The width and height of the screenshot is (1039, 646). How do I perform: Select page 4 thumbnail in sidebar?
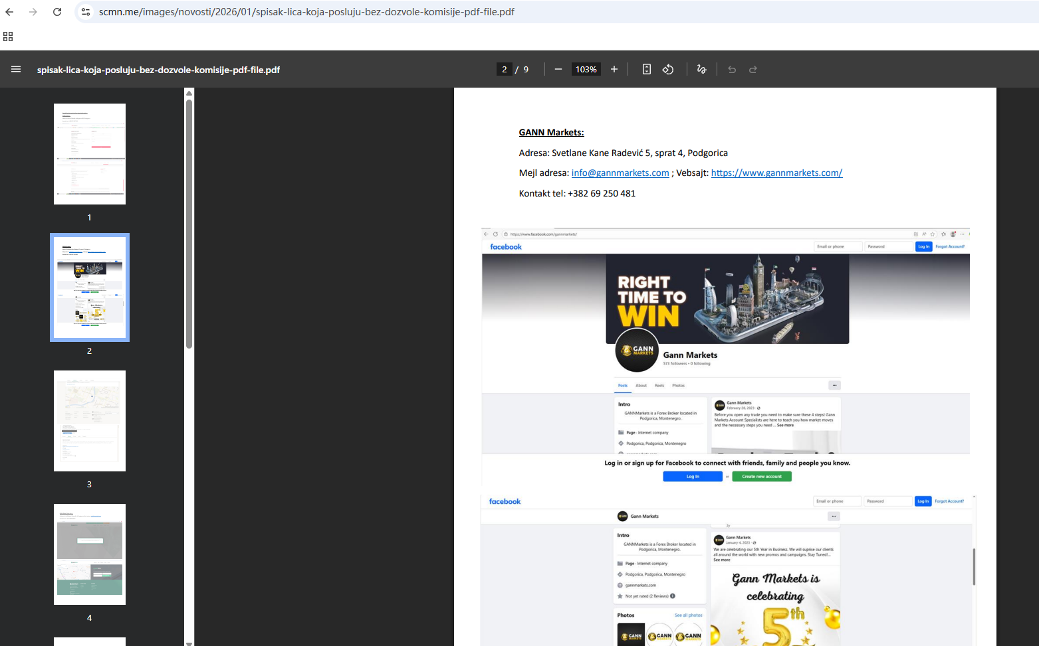pyautogui.click(x=90, y=554)
